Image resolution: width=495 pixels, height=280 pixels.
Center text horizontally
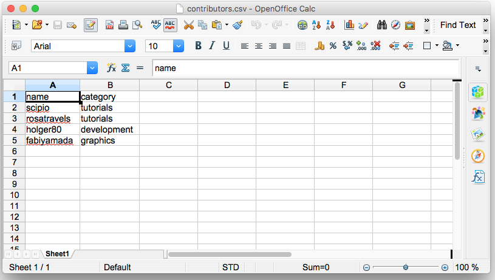click(259, 46)
